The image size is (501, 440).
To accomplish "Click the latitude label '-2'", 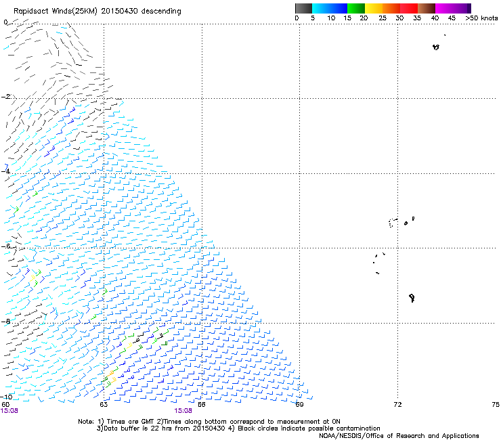I will coord(6,97).
